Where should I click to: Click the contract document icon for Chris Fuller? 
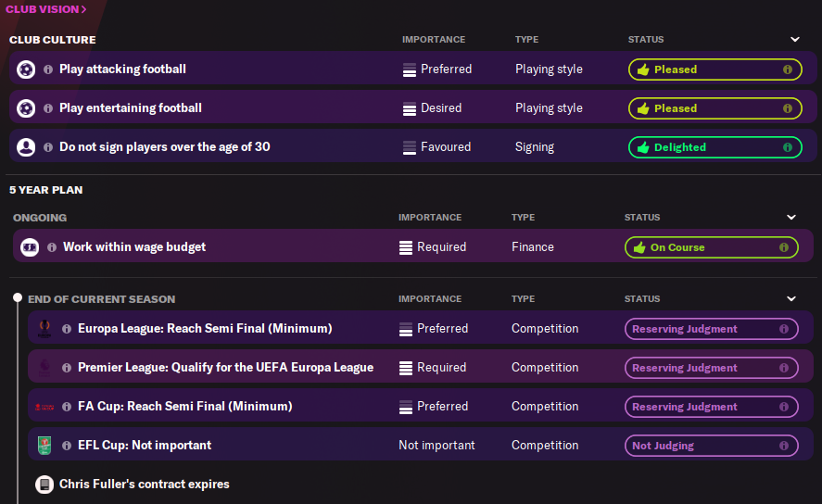[44, 485]
